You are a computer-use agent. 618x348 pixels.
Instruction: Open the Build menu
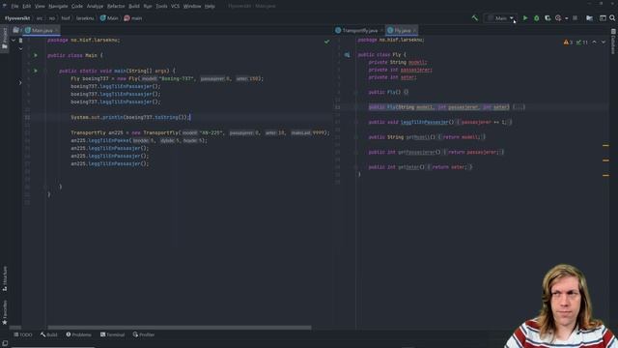click(x=134, y=7)
